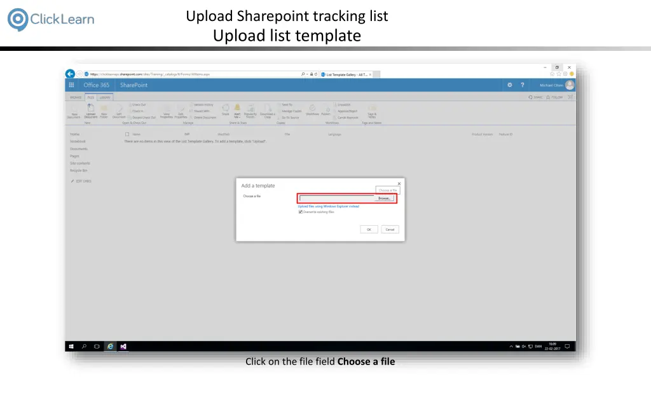The width and height of the screenshot is (651, 395).
Task: Click Cancel in Add a template dialog
Action: pyautogui.click(x=390, y=230)
